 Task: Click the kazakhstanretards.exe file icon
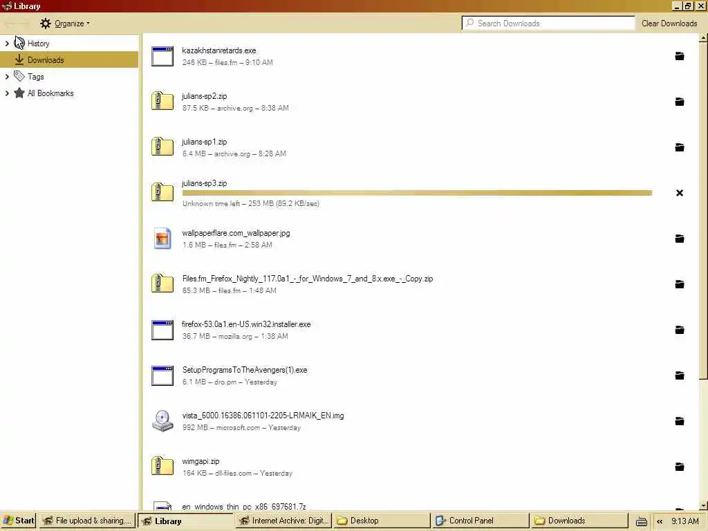[x=162, y=57]
